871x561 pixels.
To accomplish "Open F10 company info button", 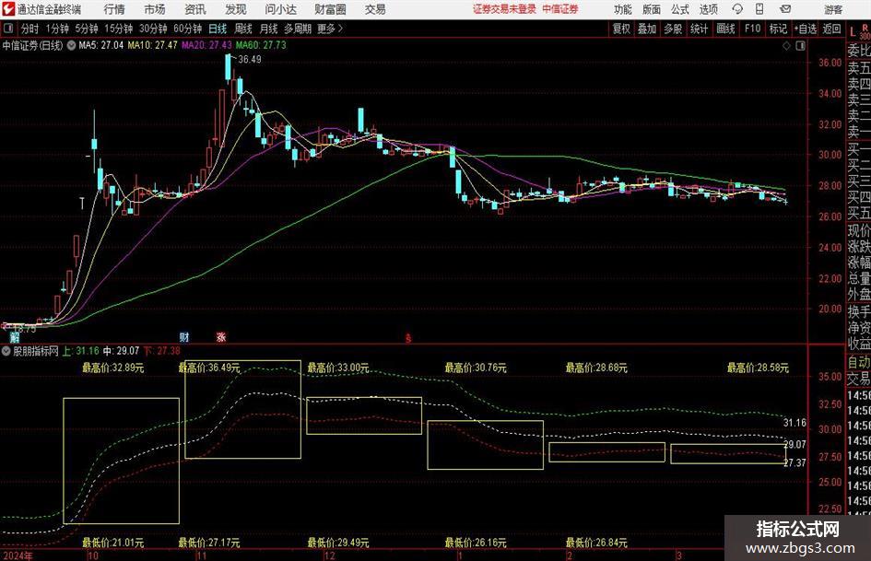I will pyautogui.click(x=753, y=29).
